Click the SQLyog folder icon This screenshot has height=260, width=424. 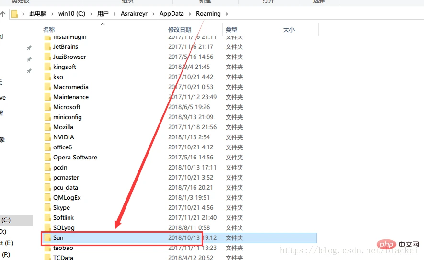tap(47, 227)
